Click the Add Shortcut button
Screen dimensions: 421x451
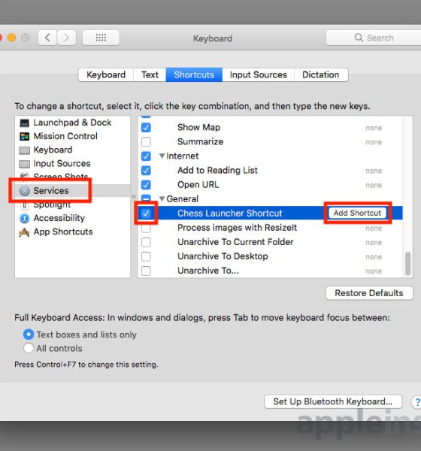coord(357,213)
